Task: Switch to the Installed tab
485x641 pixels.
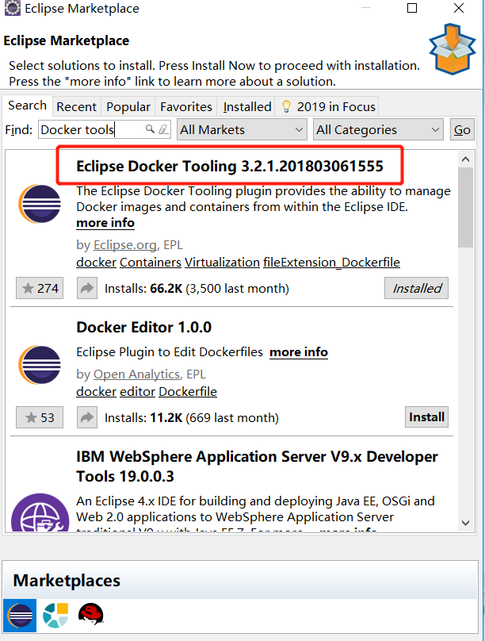Action: pyautogui.click(x=247, y=106)
